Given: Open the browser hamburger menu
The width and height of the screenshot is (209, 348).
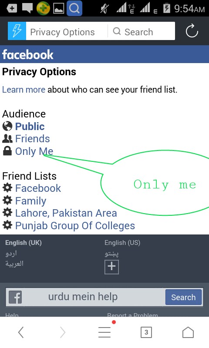Looking at the screenshot, I should click(104, 332).
